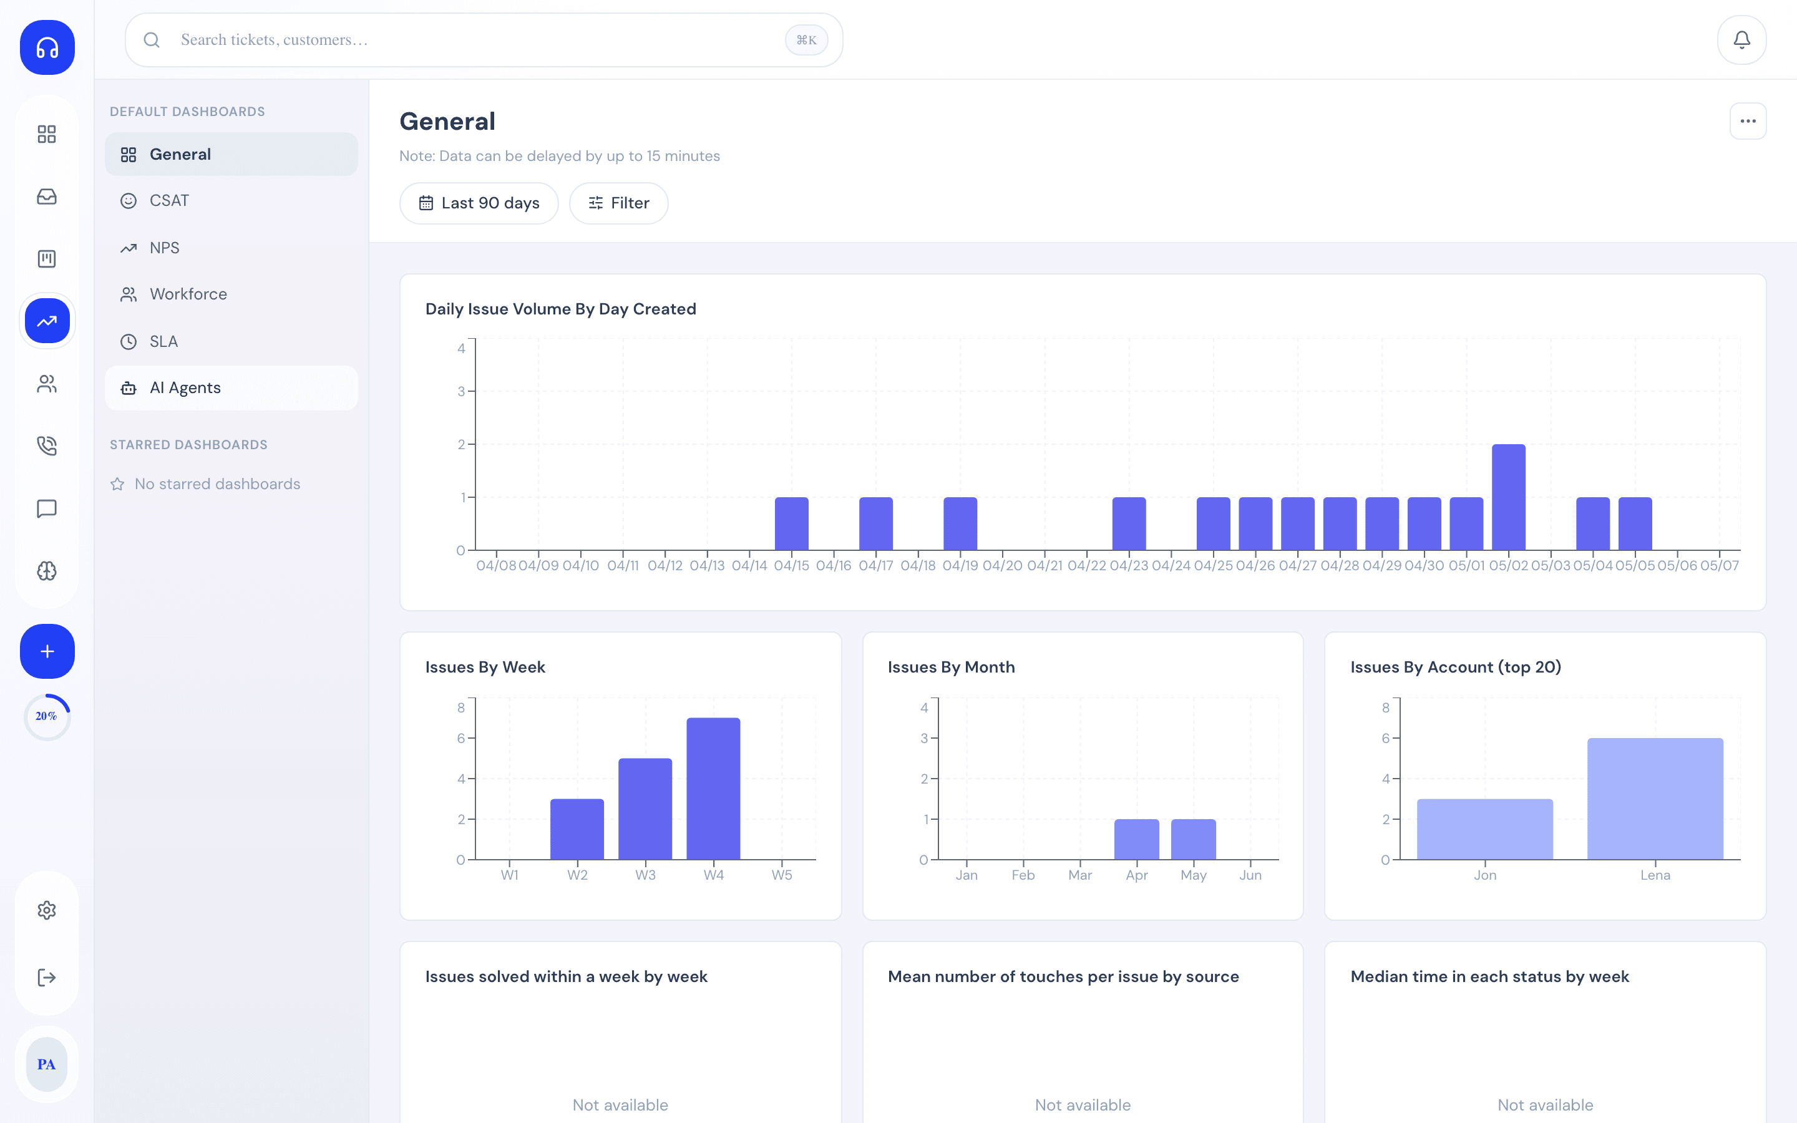This screenshot has height=1123, width=1797.
Task: Click the Issues By Week card title
Action: [x=485, y=667]
